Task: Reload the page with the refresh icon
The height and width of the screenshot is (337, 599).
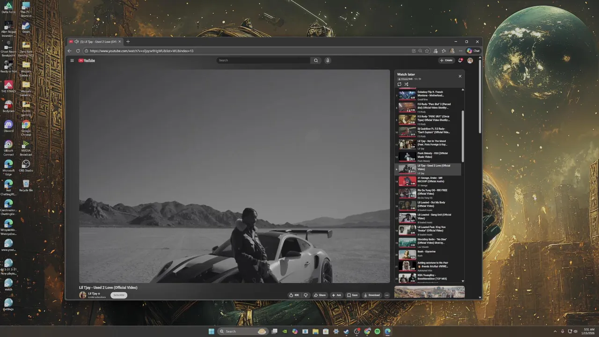Action: 78,51
